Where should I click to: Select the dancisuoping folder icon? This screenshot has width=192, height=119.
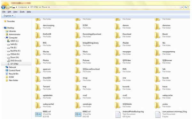pos(38,26)
